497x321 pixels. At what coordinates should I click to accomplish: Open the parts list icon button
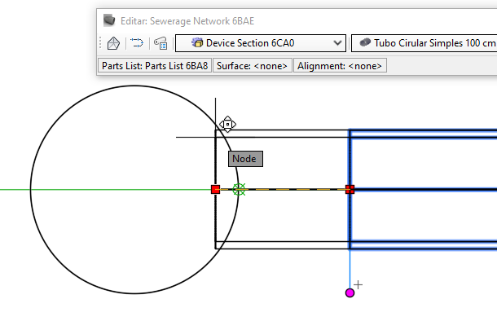[x=161, y=43]
